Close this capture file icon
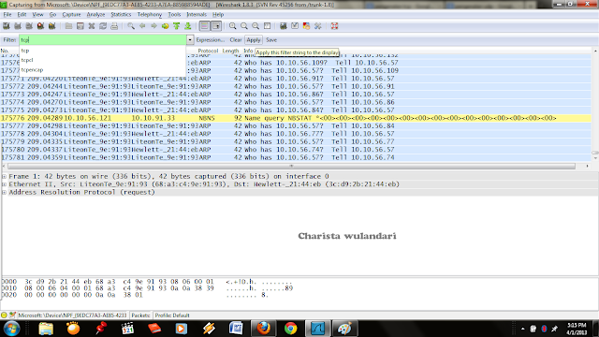This screenshot has width=599, height=337. click(x=92, y=26)
